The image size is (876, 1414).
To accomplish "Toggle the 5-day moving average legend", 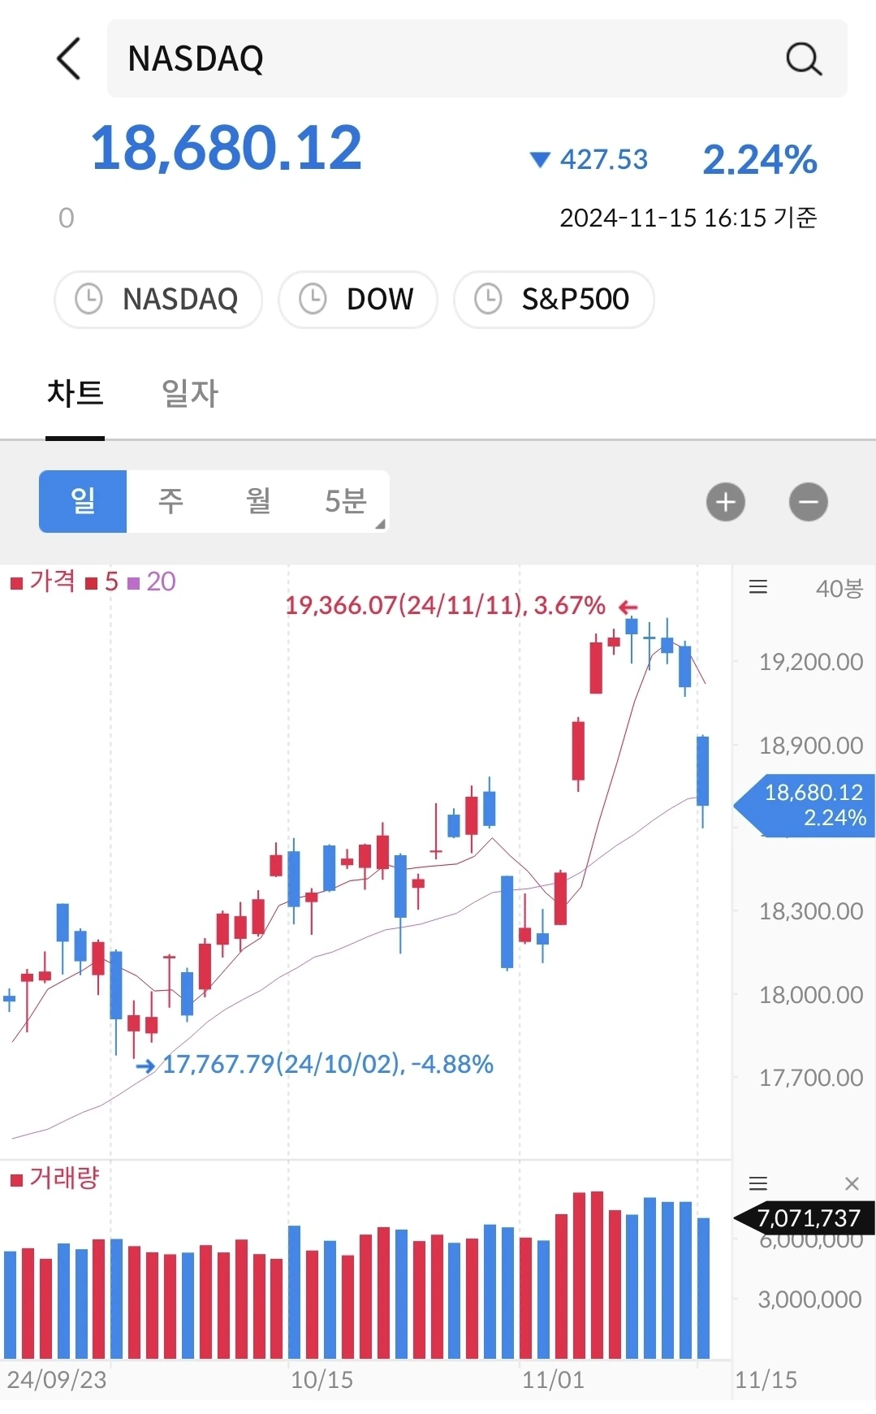I will [x=103, y=582].
